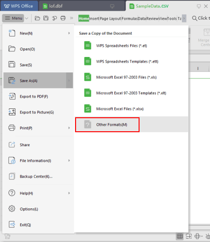210x242 pixels.
Task: Choose Microsoft Excel 97-2003 Templates (*.xlt)
Action: point(132,93)
